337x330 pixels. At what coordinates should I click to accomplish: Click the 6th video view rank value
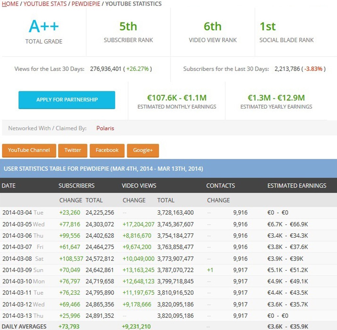[213, 27]
